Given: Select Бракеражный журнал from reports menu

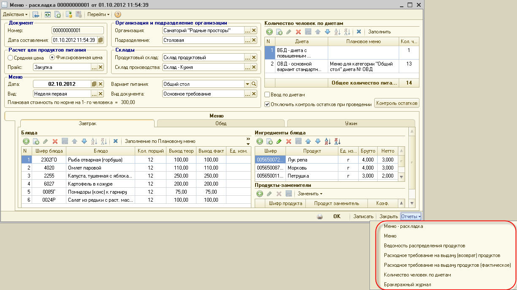Looking at the screenshot, I should point(407,285).
